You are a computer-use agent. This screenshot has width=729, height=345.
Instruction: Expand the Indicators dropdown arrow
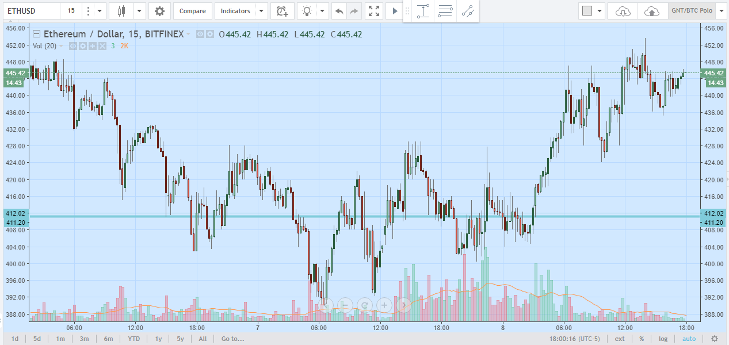pyautogui.click(x=262, y=11)
